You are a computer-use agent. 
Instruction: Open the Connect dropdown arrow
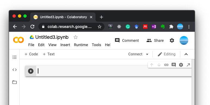click(x=147, y=54)
